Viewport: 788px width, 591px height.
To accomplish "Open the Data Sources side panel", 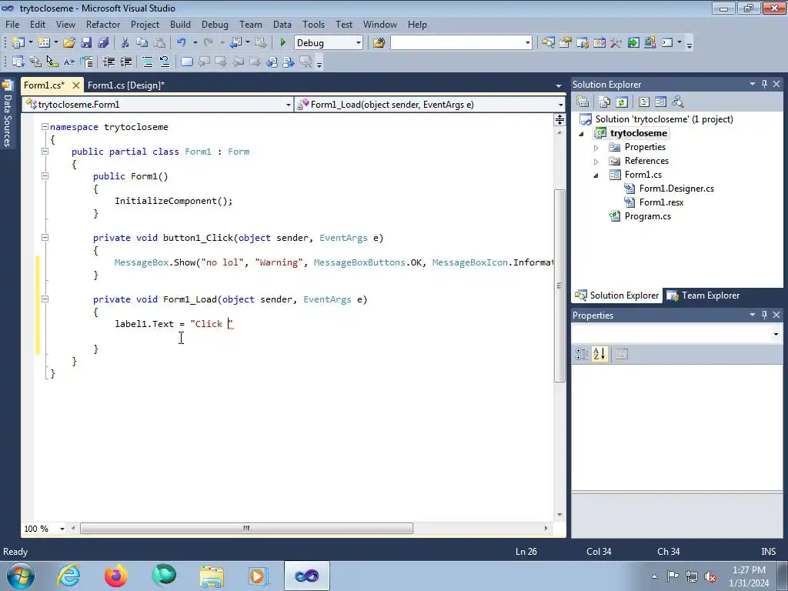I will 7,114.
